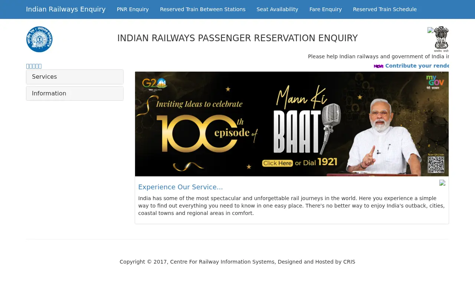Screen dimensions: 475x297
Task: Click the scrolling 'Please help Indian railways' text
Action: [x=378, y=56]
